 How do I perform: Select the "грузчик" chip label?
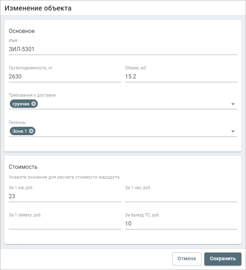(x=21, y=104)
